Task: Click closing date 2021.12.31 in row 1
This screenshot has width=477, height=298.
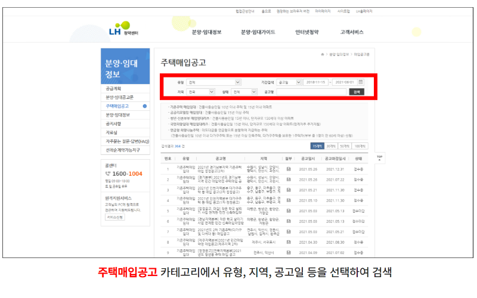Action: pos(335,169)
